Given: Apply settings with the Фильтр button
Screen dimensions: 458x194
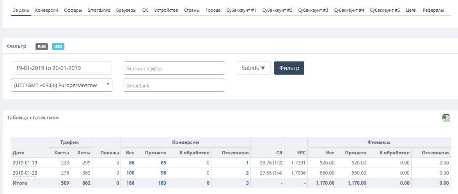Looking at the screenshot, I should (x=289, y=68).
